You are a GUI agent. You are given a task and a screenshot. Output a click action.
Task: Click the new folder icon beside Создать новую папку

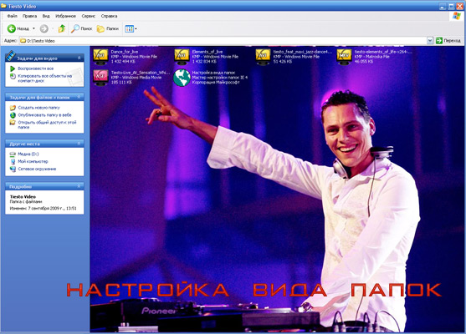[x=13, y=108]
